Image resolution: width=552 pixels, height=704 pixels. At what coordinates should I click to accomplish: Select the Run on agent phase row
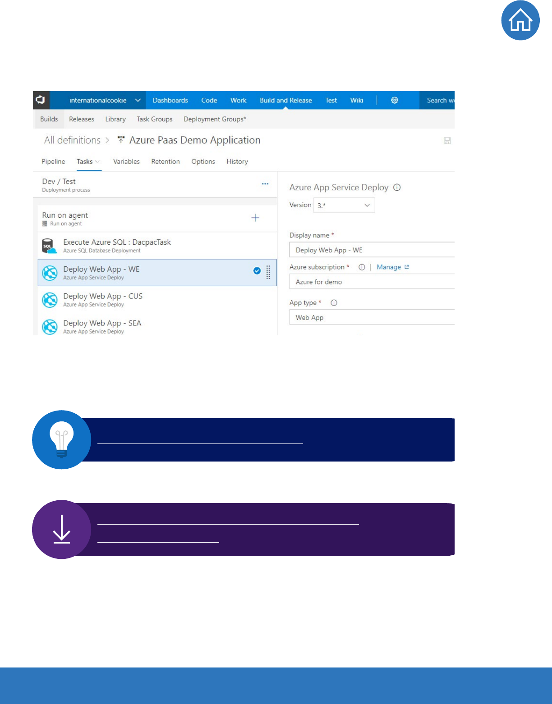click(157, 219)
